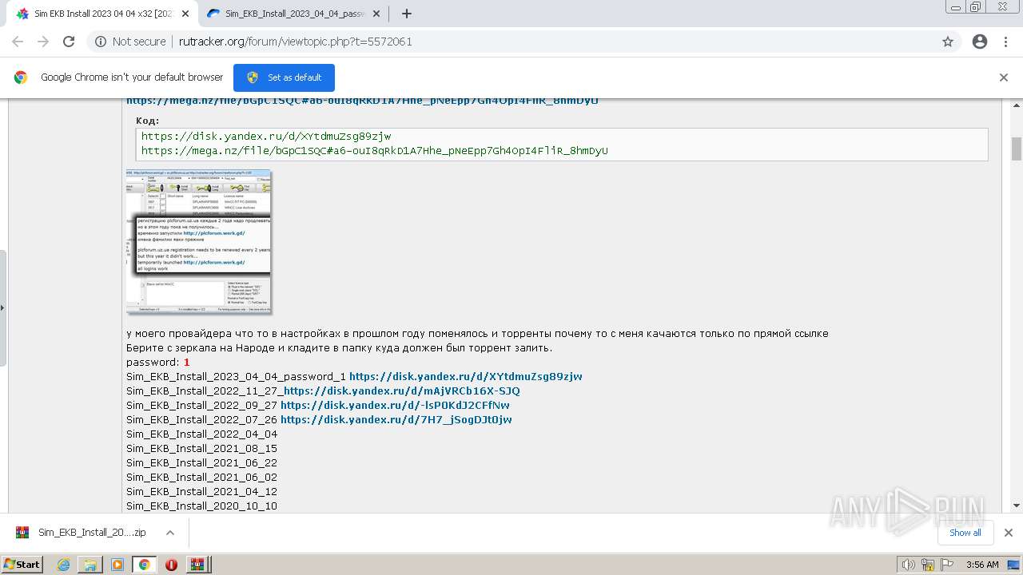Open Yandex link for Sim_EKB_Install_2022_09_27
This screenshot has height=575, width=1023.
(395, 405)
